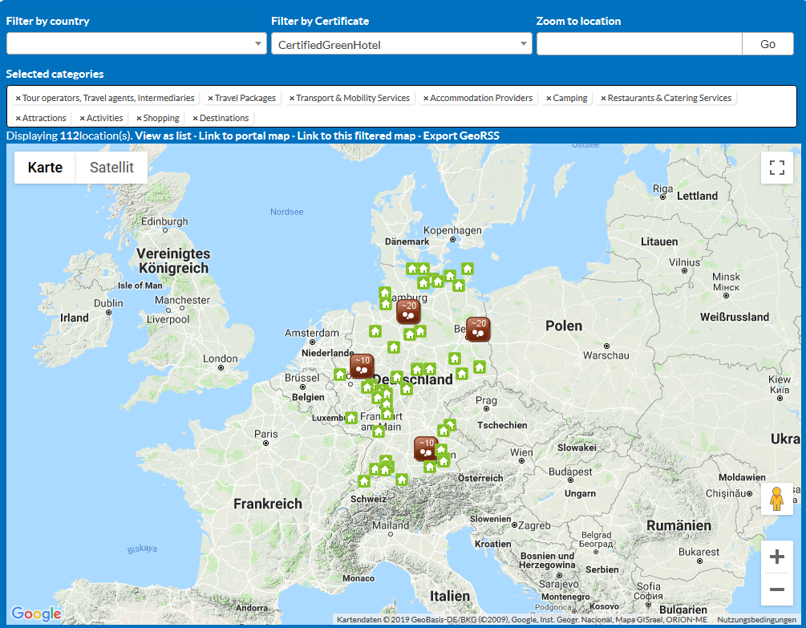Remove the Activities category tag
Viewport: 806px width, 628px height.
(83, 118)
